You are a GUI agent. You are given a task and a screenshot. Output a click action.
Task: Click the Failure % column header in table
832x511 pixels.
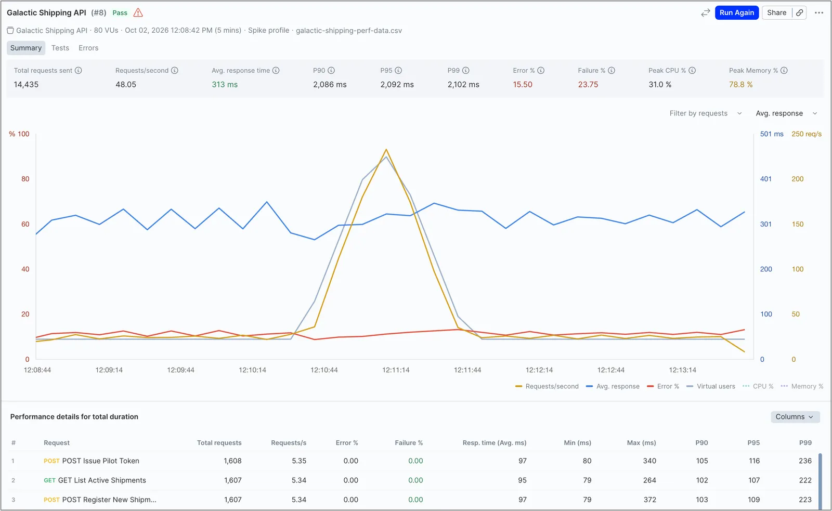coord(409,443)
